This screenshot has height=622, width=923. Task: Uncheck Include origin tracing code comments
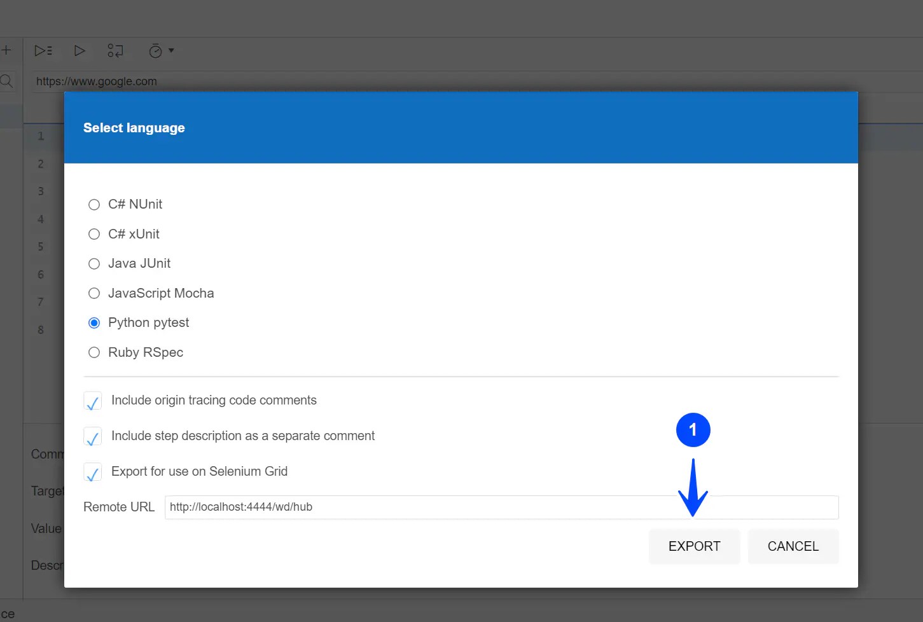coord(92,401)
